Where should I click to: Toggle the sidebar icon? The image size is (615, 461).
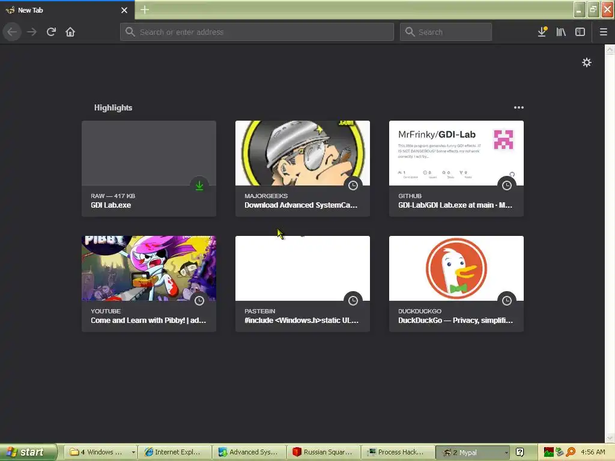click(580, 32)
